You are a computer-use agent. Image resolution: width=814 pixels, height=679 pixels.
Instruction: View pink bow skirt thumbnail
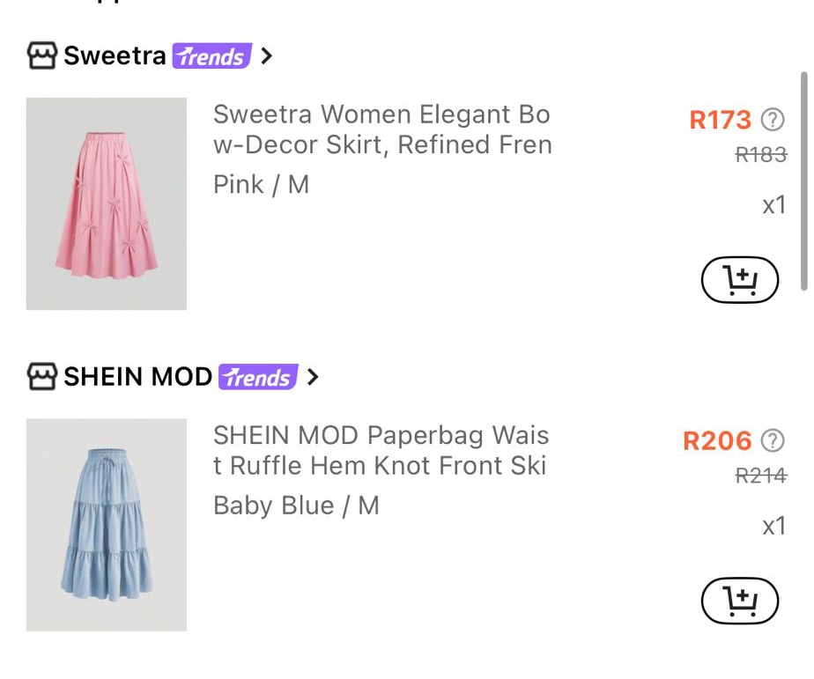[107, 203]
